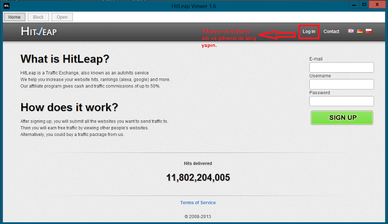The height and width of the screenshot is (224, 388).
Task: Select the Home toolbar button
Action: click(x=15, y=17)
